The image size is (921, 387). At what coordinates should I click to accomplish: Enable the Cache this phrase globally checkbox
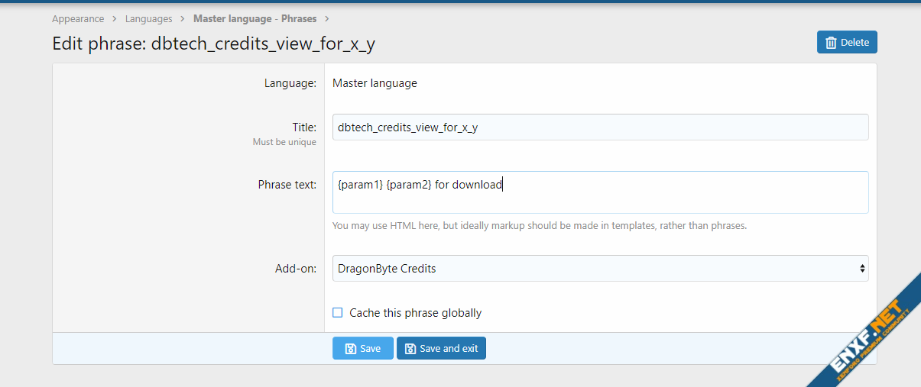click(338, 313)
